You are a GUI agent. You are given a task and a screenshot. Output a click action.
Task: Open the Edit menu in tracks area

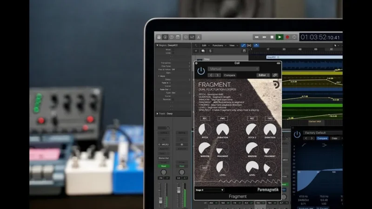[x=205, y=46]
